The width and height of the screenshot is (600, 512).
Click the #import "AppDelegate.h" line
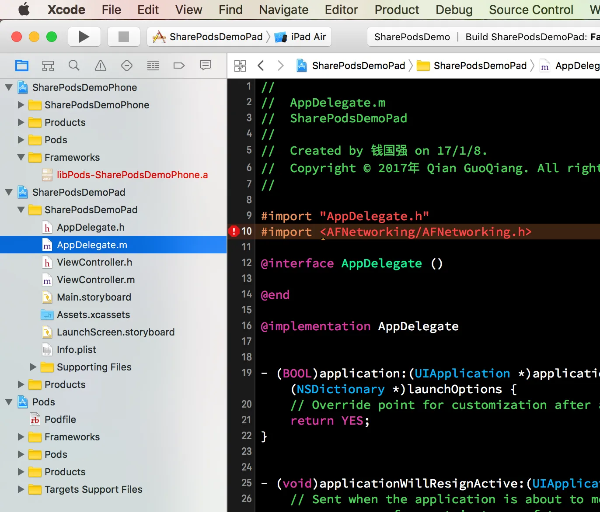coord(345,216)
